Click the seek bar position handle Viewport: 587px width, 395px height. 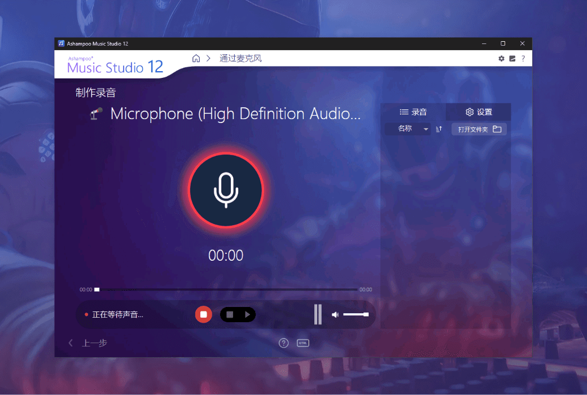pyautogui.click(x=97, y=289)
